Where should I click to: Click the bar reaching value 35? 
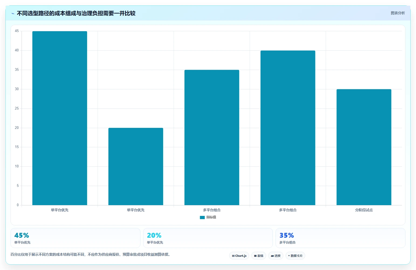pos(212,138)
